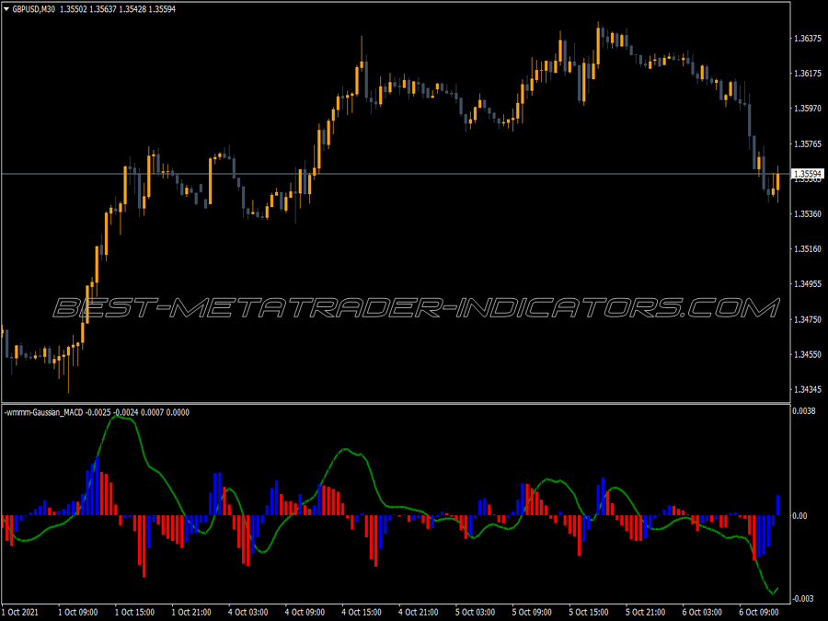This screenshot has width=828, height=621.
Task: Select the 1.35594 current price label
Action: pos(808,174)
